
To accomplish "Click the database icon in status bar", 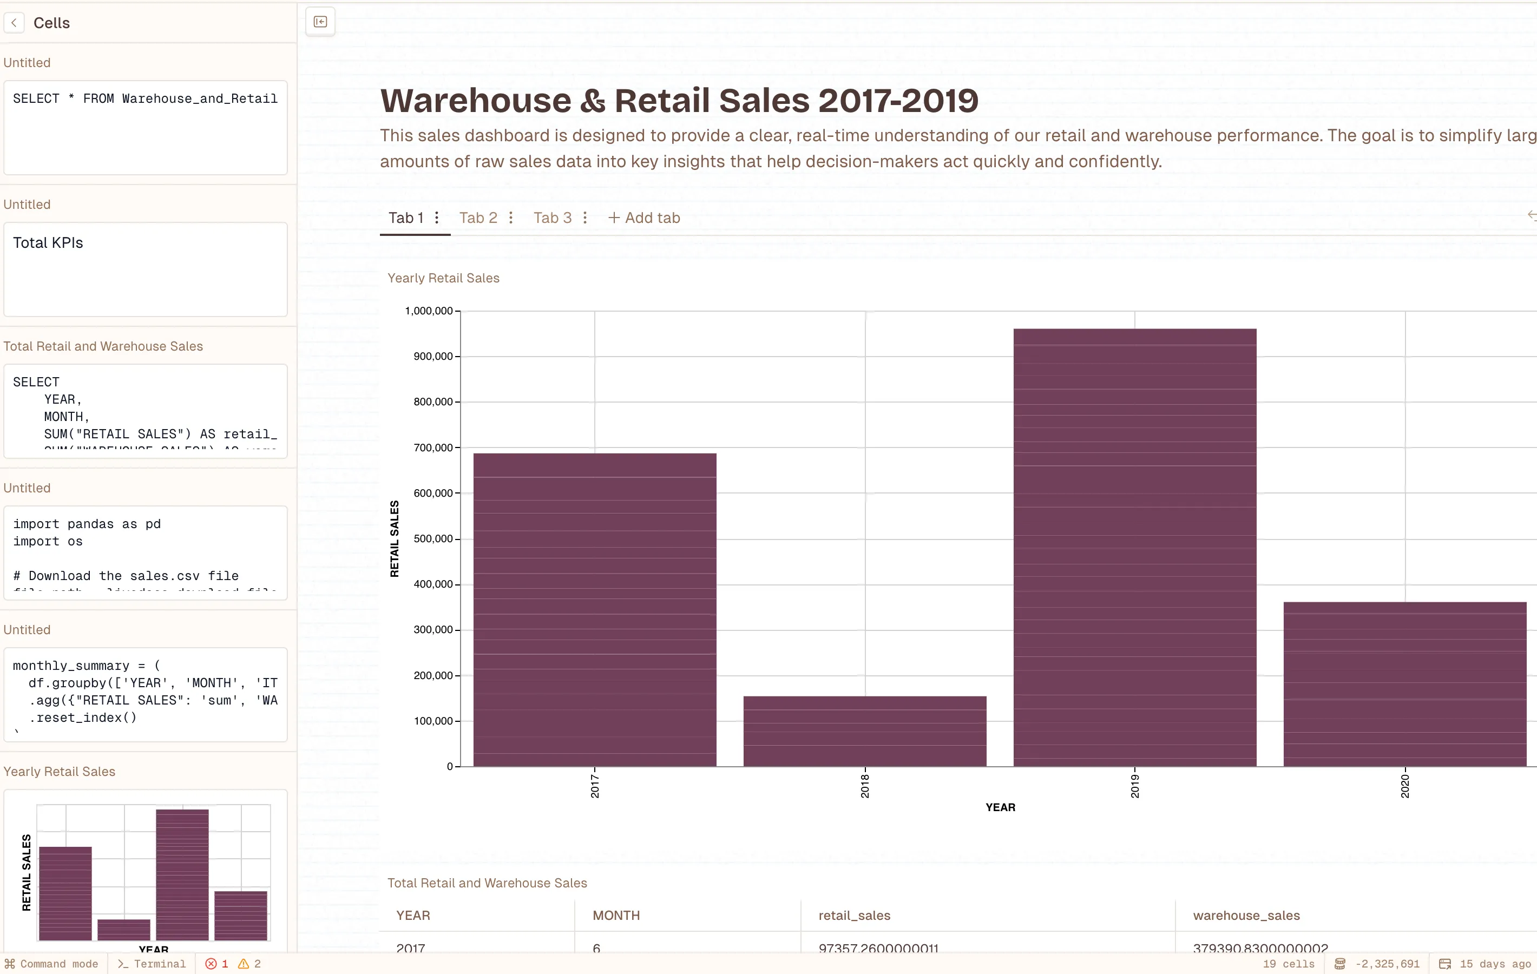I will click(1340, 964).
